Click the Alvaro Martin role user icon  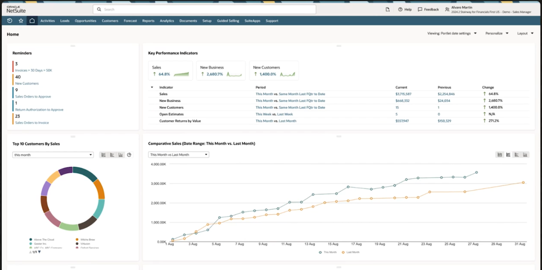(x=447, y=9)
